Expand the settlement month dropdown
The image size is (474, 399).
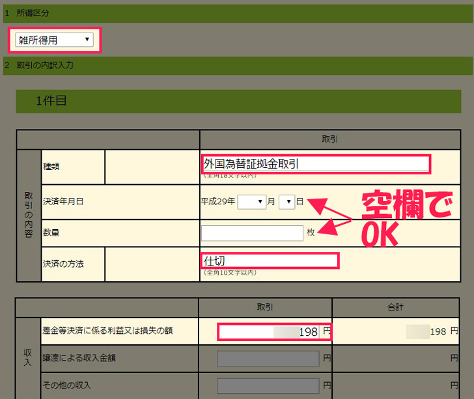251,202
